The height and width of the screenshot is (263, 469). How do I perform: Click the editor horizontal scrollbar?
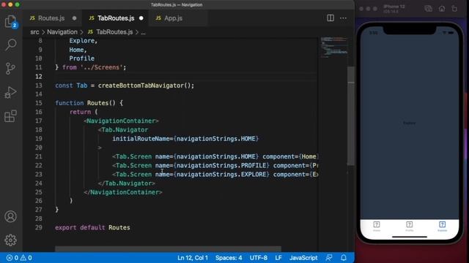168,248
